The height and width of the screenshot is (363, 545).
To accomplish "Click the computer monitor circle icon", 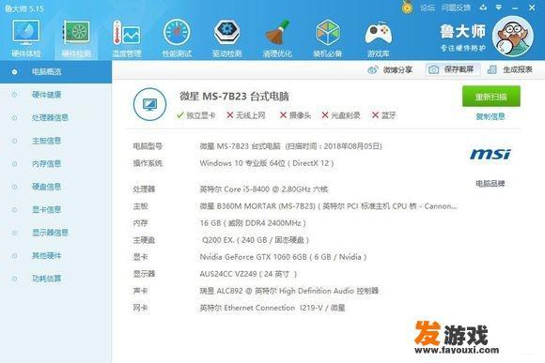I will tap(149, 104).
